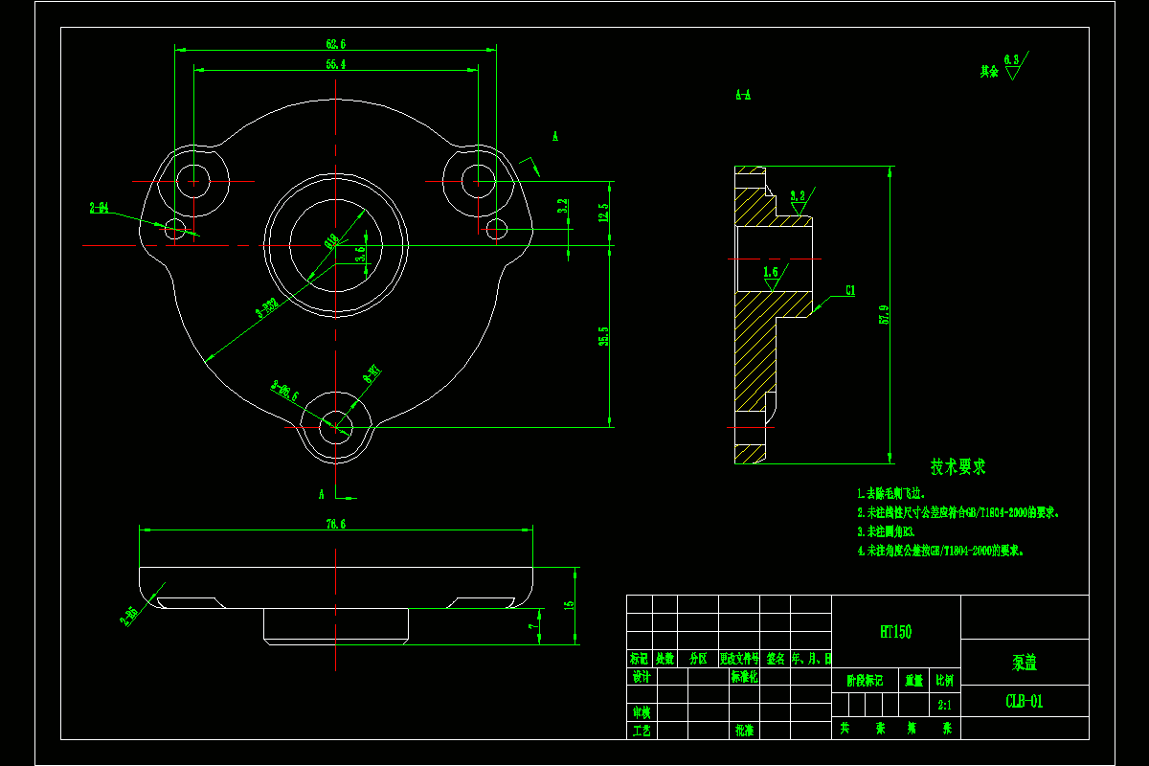Click the 泵盖 part name cell

(x=1025, y=662)
